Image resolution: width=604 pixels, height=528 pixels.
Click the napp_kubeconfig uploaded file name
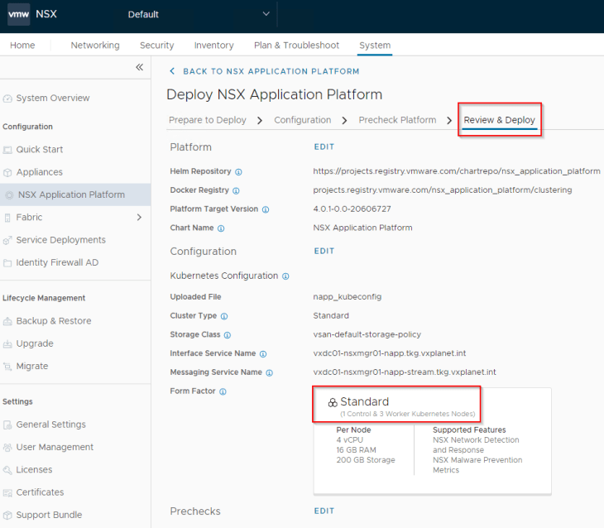tap(347, 297)
